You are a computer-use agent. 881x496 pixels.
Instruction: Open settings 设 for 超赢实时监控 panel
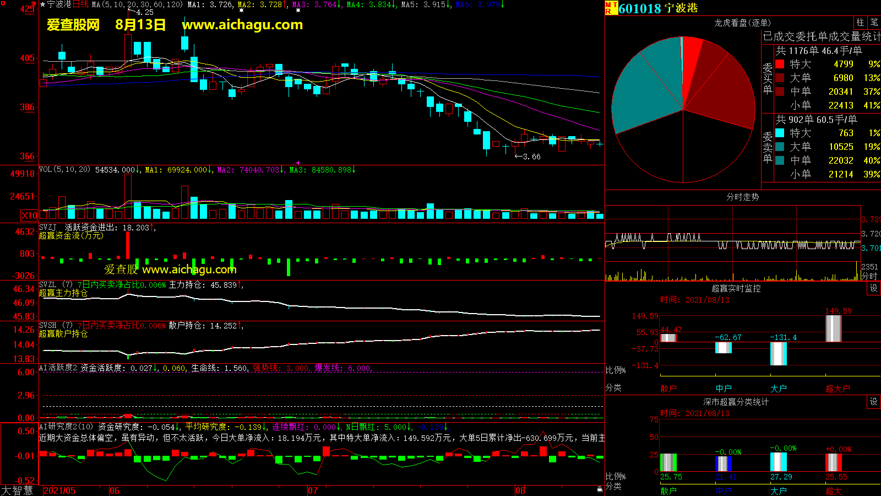click(x=874, y=288)
